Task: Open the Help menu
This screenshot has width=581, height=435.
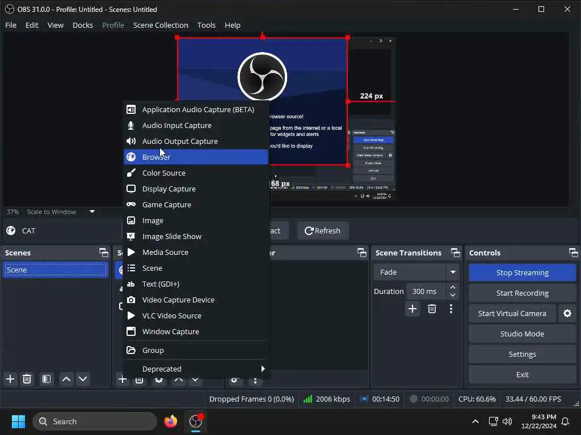Action: click(x=232, y=25)
